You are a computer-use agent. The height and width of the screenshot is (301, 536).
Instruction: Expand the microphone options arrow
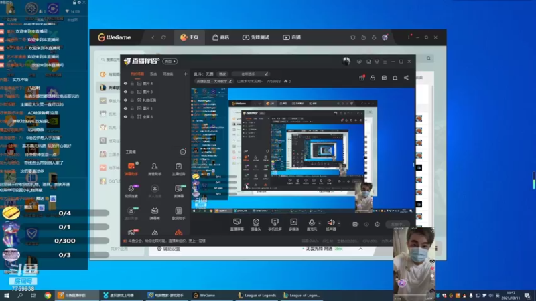320,223
